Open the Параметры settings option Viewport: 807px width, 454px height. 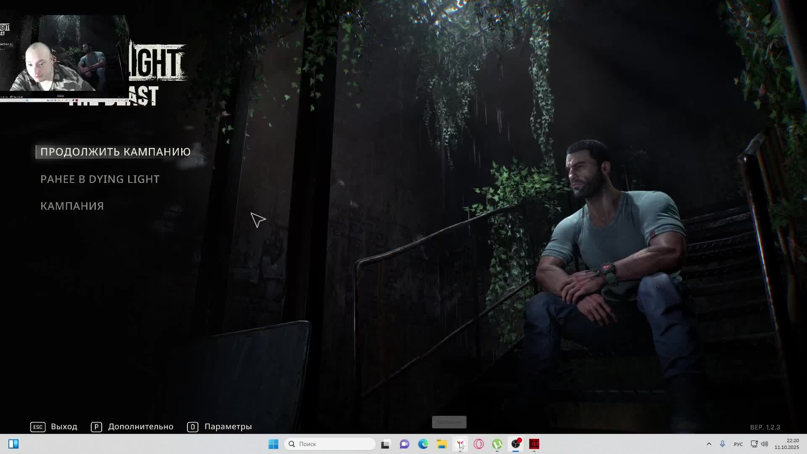228,427
